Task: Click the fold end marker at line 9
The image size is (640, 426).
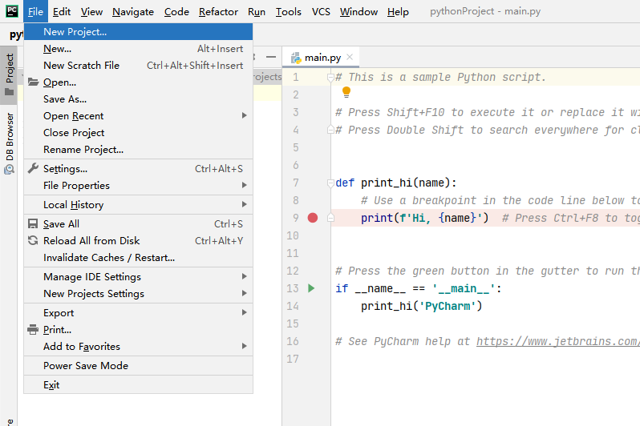Action: [x=330, y=218]
